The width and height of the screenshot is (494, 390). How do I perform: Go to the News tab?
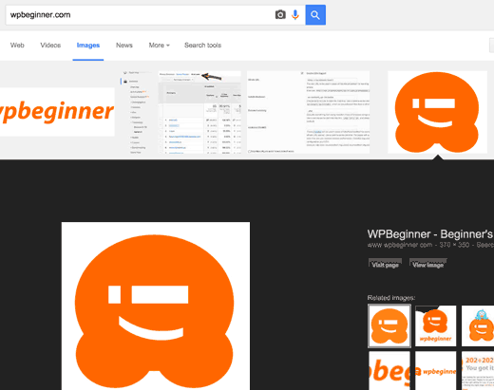point(124,46)
